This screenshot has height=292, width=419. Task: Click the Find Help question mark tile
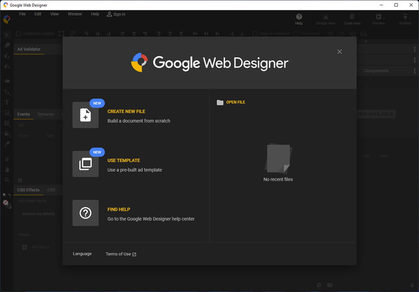(86, 213)
